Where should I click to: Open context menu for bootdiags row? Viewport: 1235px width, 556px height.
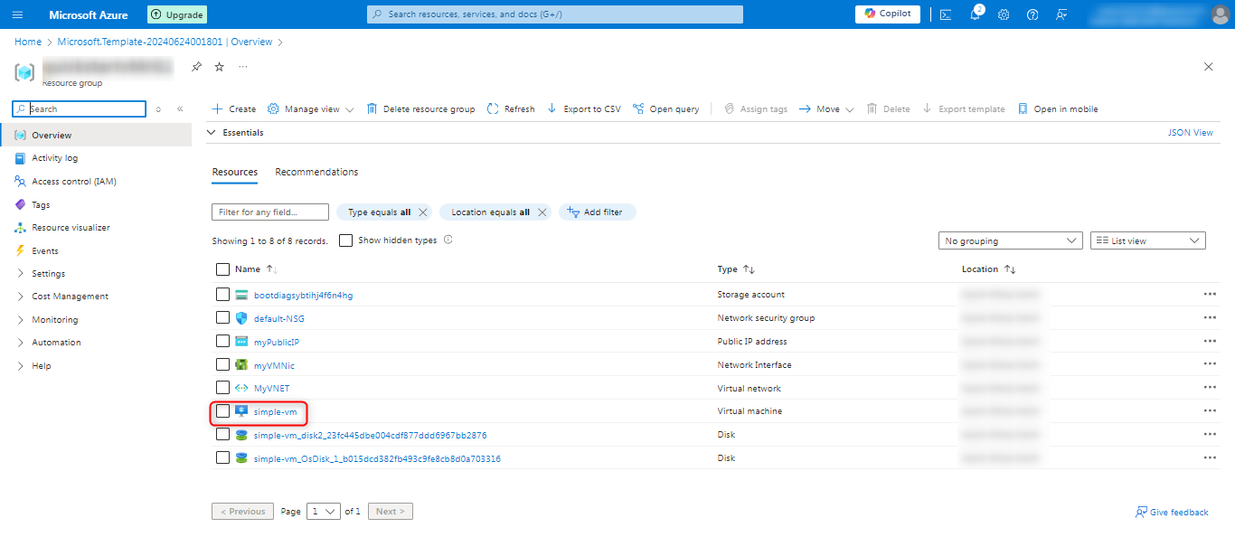coord(1210,295)
